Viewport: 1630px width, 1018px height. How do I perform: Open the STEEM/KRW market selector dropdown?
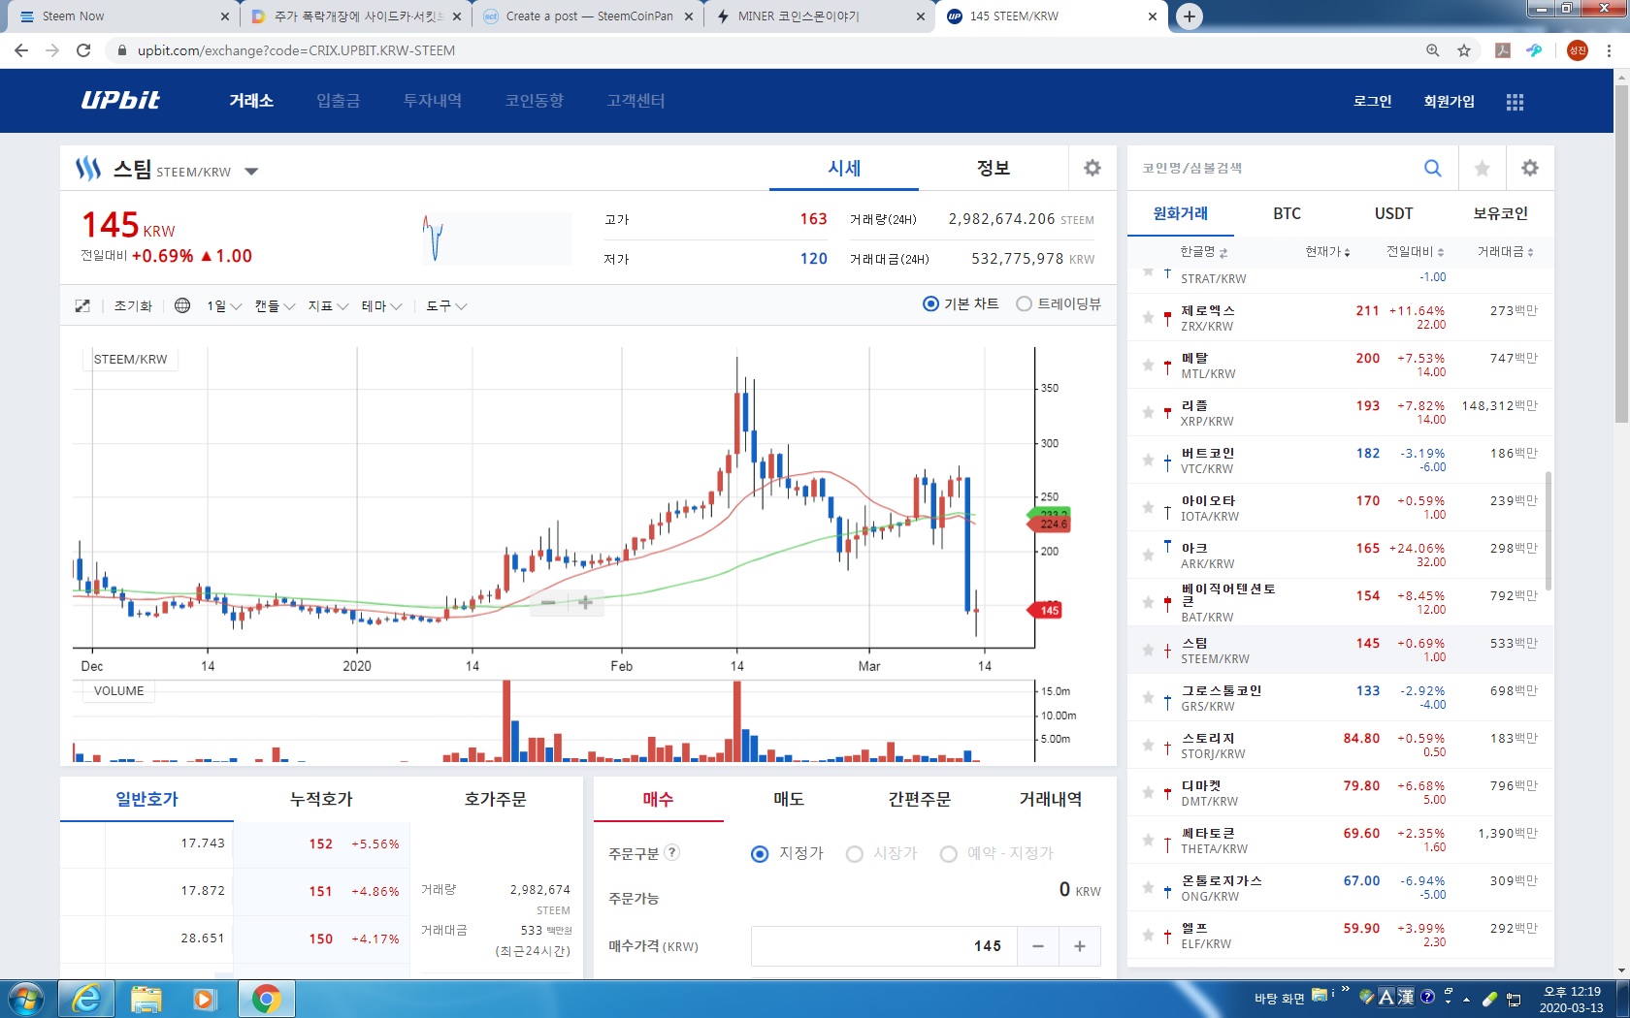pos(251,172)
